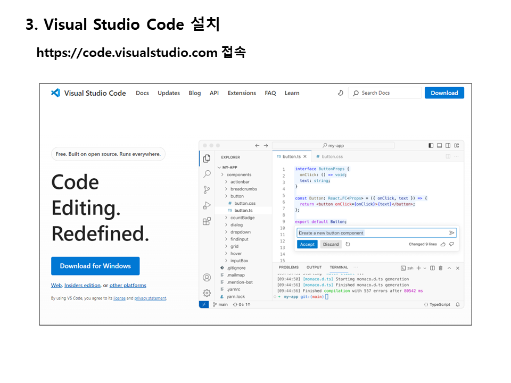Open the Extensions menu item

click(x=242, y=93)
